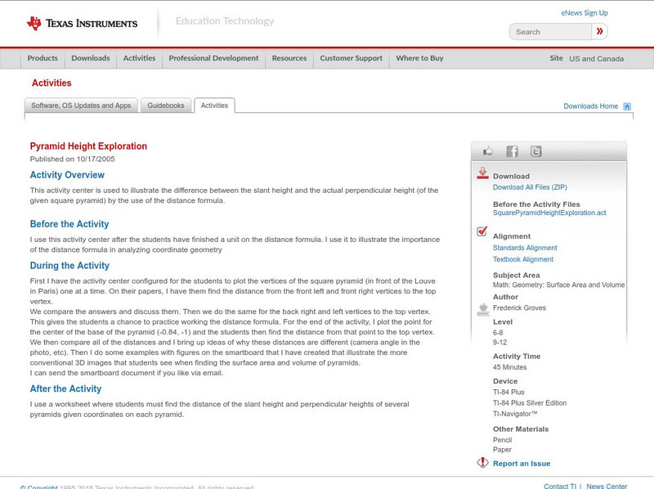This screenshot has width=654, height=489.
Task: Switch to the Guidebooks tab
Action: point(166,105)
